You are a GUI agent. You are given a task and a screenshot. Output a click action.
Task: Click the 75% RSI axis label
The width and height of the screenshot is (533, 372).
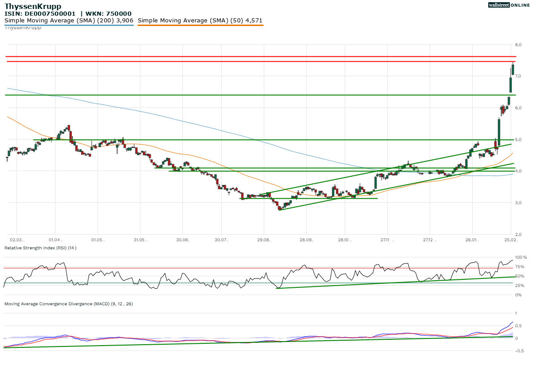coord(520,267)
